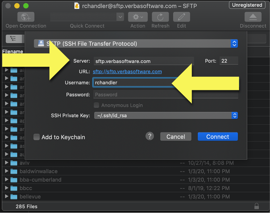
Task: Enable the Add to Keychain checkbox
Action: coord(36,137)
